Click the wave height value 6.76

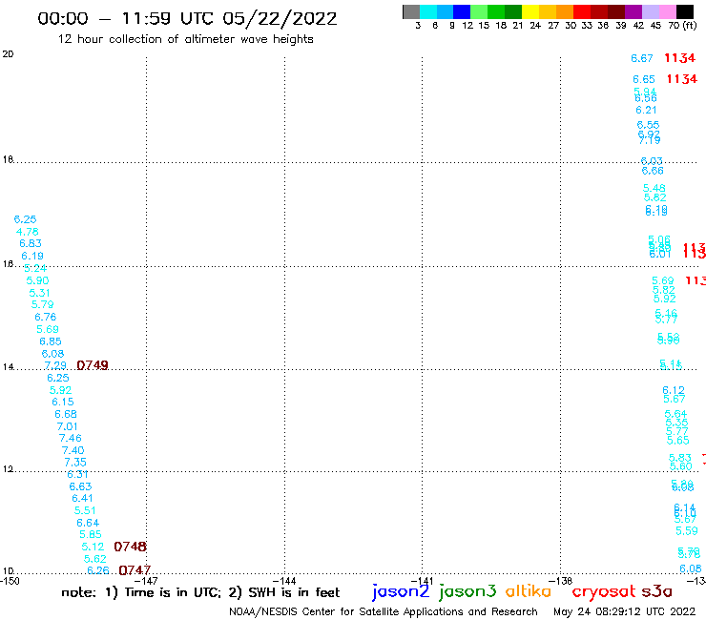click(x=46, y=317)
